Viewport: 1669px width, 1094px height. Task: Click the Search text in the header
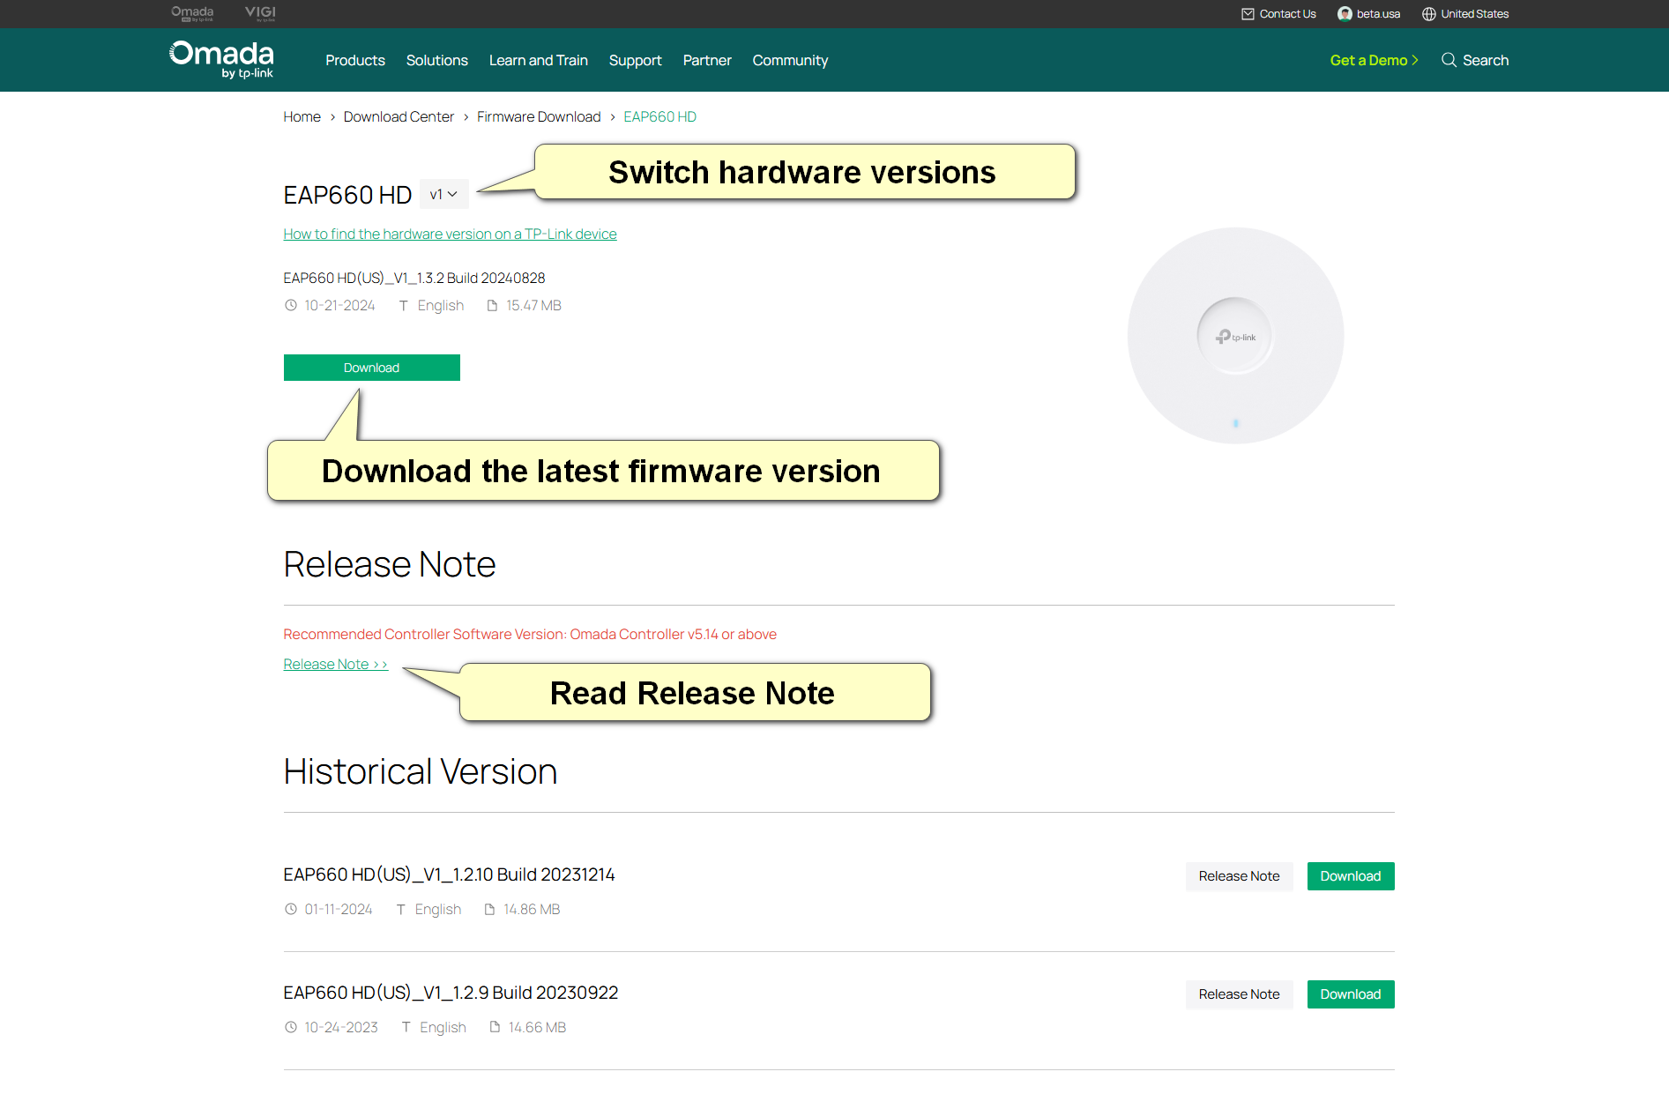1486,60
